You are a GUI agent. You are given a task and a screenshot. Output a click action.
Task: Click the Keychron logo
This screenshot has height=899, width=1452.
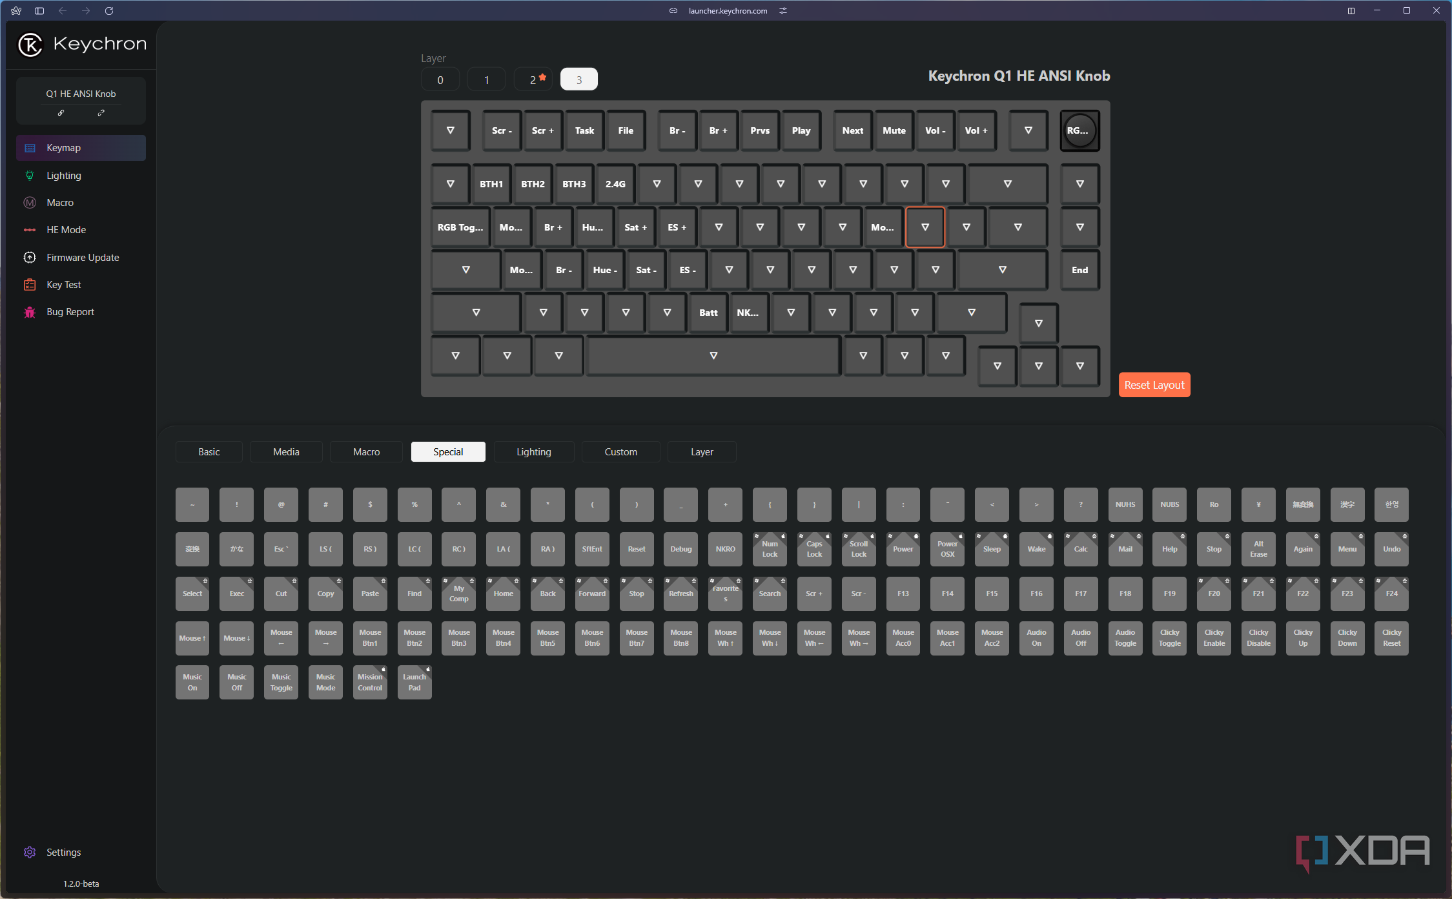click(82, 44)
